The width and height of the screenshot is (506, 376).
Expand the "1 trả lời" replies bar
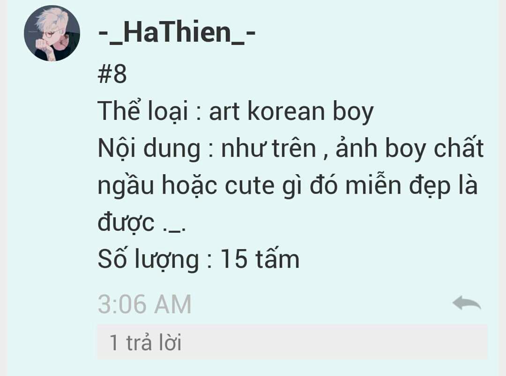coord(292,342)
